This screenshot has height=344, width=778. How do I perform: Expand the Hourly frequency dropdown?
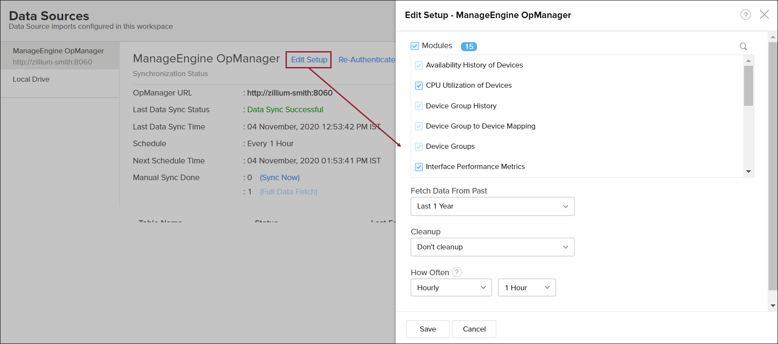coord(451,288)
